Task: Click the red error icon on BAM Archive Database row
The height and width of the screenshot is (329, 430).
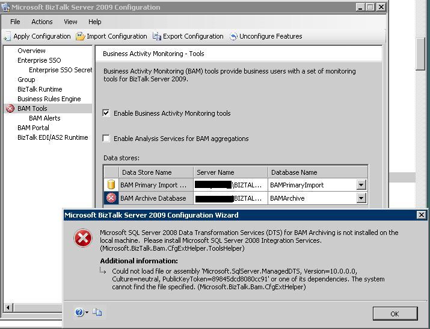Action: coord(111,198)
